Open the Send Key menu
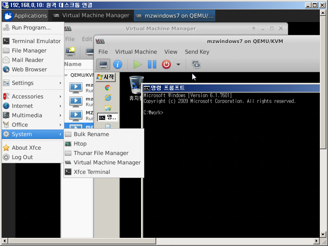Viewport: 328px width, 246px height. tap(197, 52)
